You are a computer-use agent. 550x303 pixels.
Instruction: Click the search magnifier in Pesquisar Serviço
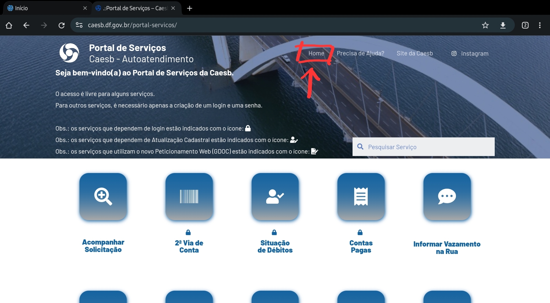click(x=360, y=147)
